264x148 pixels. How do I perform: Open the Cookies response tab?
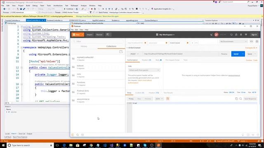139,92
